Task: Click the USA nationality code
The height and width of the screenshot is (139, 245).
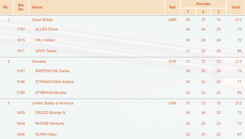Action: (x=173, y=103)
